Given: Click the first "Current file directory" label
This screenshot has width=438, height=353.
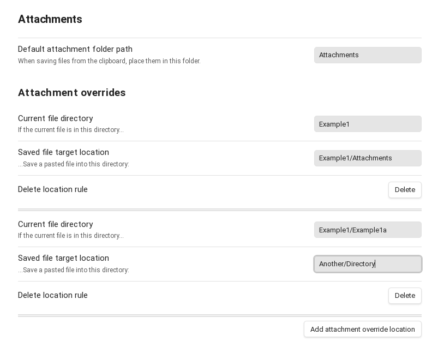Looking at the screenshot, I should pyautogui.click(x=56, y=118).
